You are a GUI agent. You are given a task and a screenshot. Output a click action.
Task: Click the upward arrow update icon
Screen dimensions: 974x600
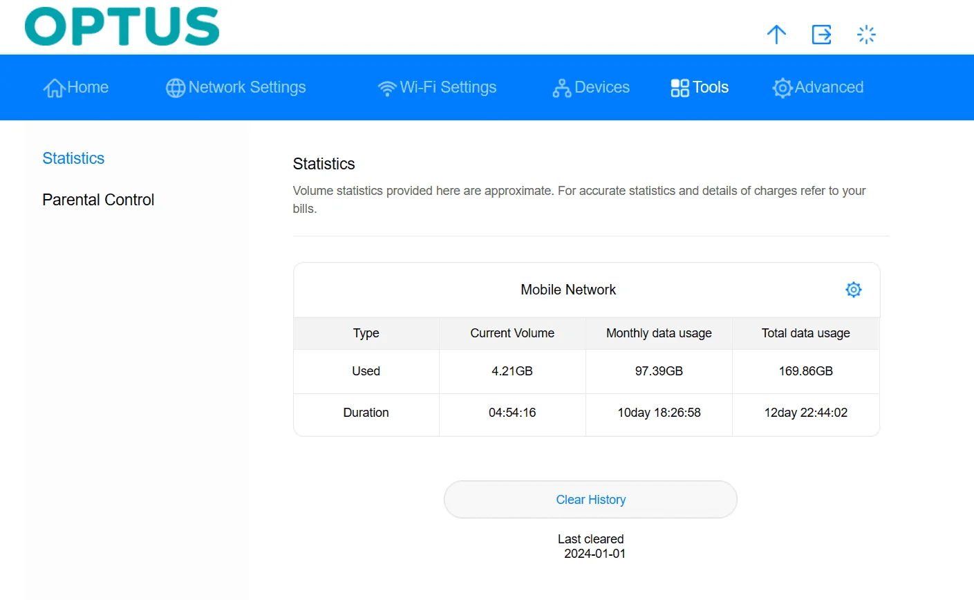tap(776, 35)
